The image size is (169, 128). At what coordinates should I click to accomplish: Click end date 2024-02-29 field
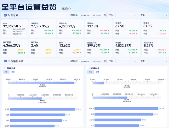pyautogui.click(x=97, y=61)
